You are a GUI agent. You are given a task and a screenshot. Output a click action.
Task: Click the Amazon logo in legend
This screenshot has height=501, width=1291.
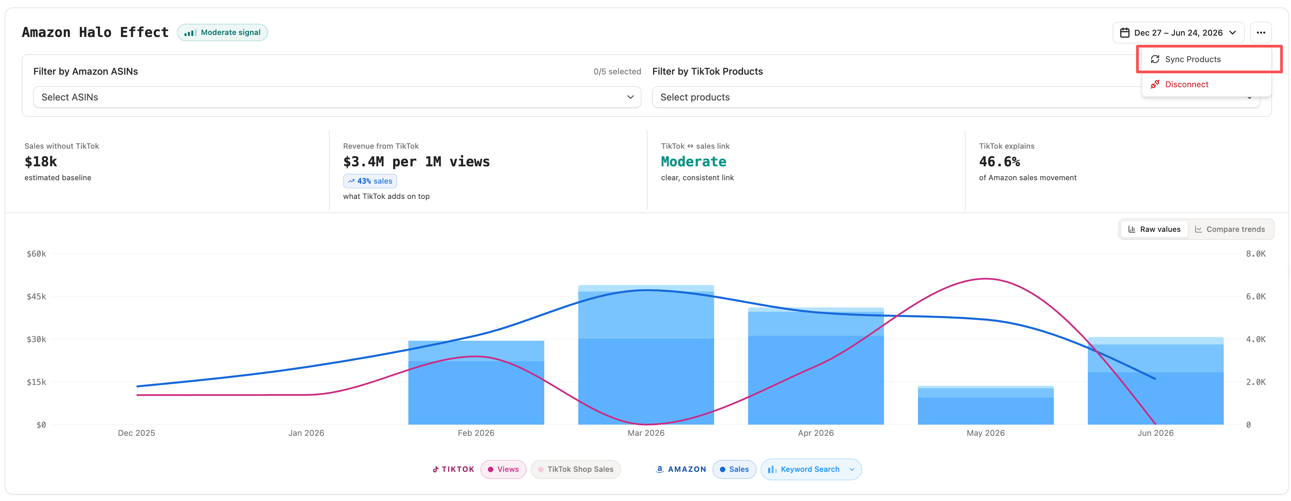(x=659, y=469)
